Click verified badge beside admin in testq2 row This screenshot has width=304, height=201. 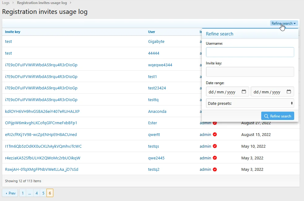click(215, 169)
